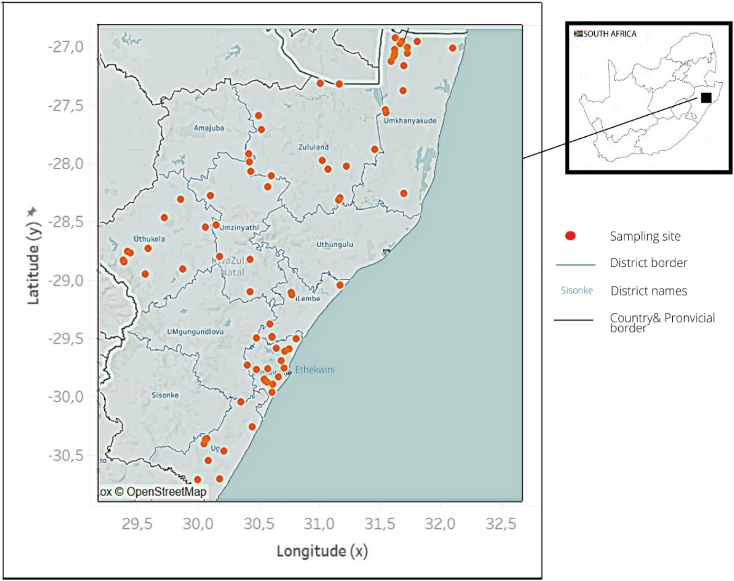Toggle visibility of the Sampling site layer

(x=646, y=237)
